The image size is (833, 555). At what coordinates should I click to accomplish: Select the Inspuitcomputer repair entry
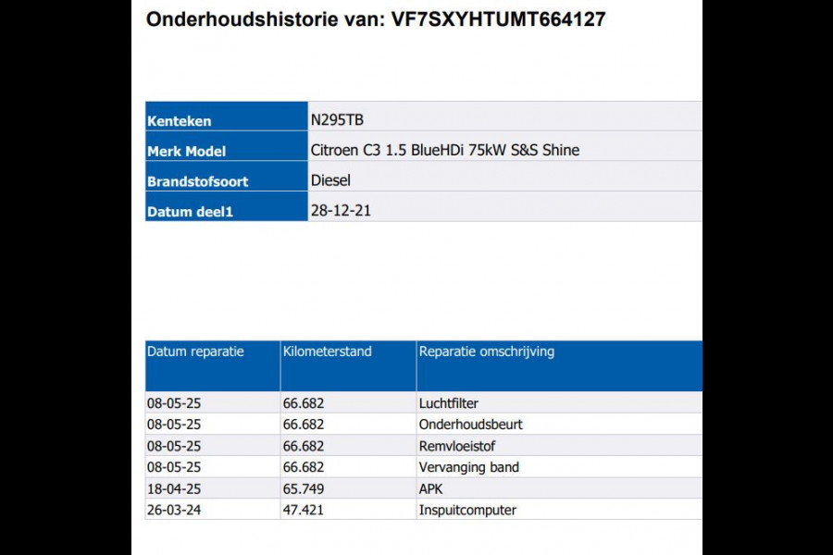point(467,510)
